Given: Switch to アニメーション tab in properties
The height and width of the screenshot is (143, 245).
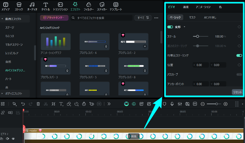Looking at the screenshot, I should click(x=203, y=7).
